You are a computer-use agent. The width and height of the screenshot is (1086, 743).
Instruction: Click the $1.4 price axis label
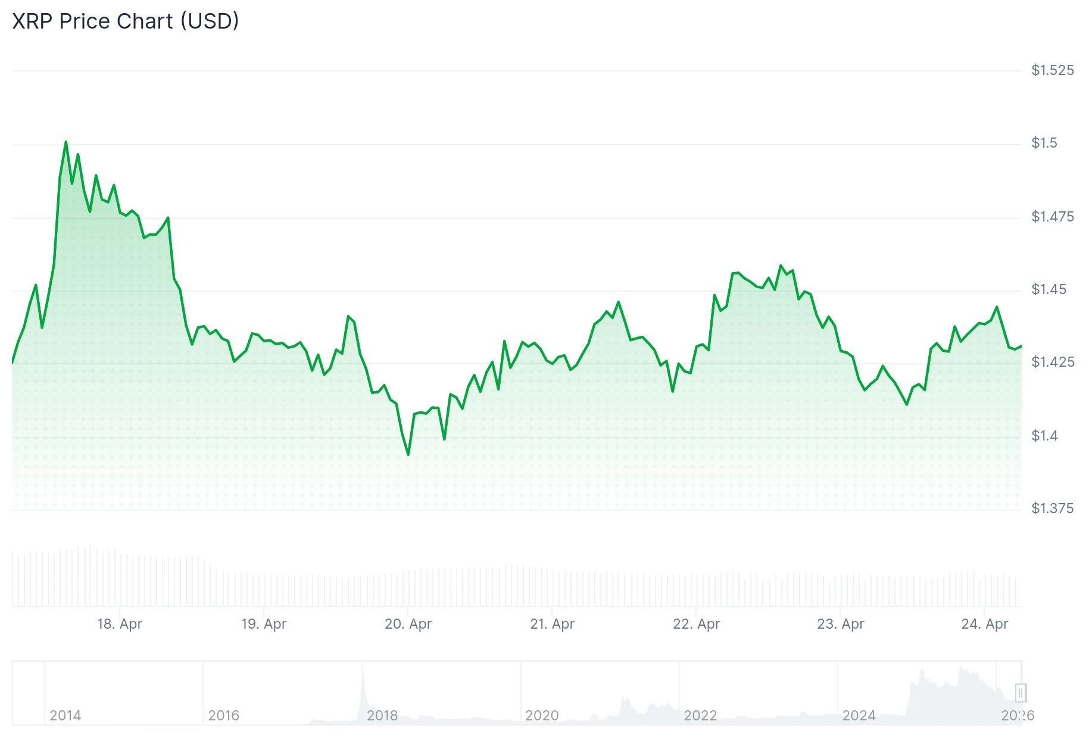(x=1044, y=436)
